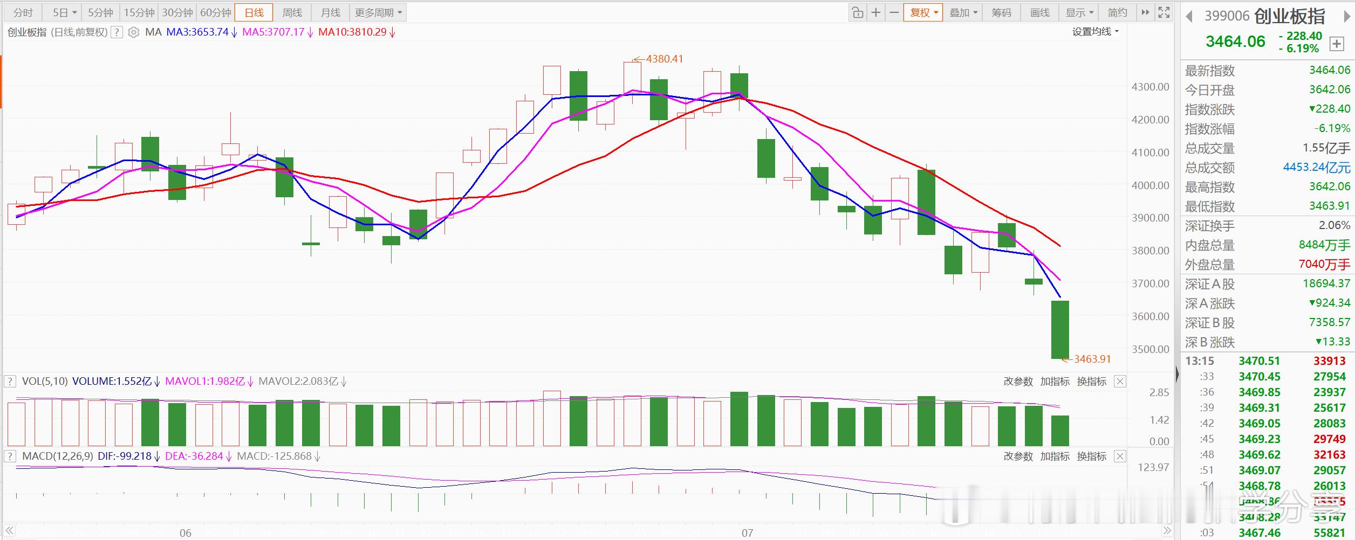Add 创业板指 to watchlist with plus box
1355x540 pixels.
1337,44
